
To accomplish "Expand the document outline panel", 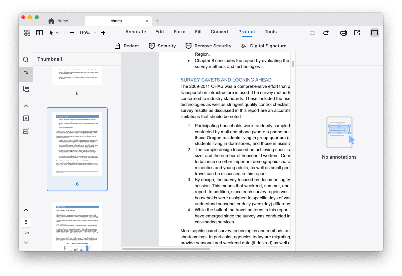I will tap(26, 89).
